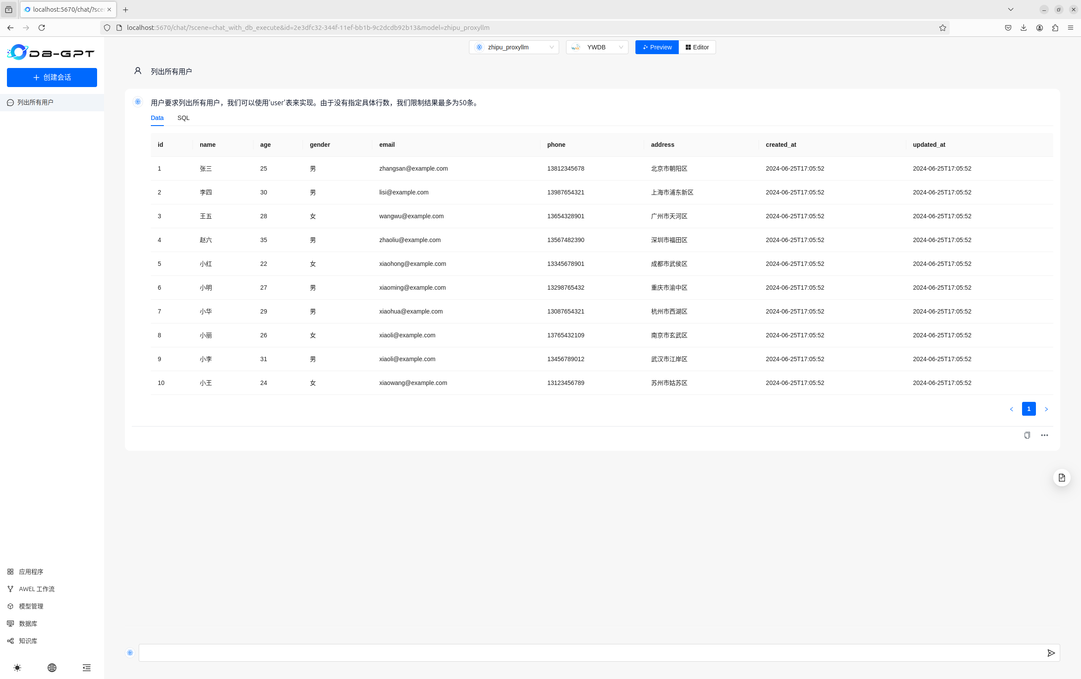
Task: Open the 数据库 database section
Action: point(28,623)
